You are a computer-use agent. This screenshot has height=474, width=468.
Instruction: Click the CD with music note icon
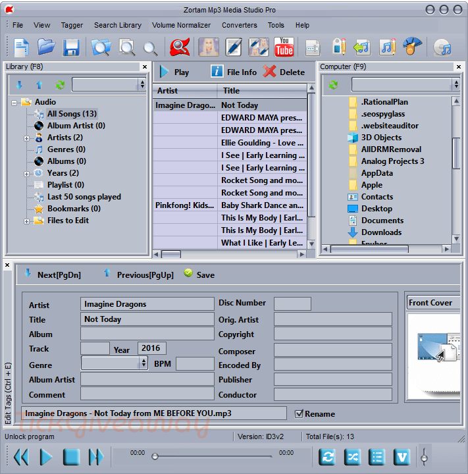[442, 47]
